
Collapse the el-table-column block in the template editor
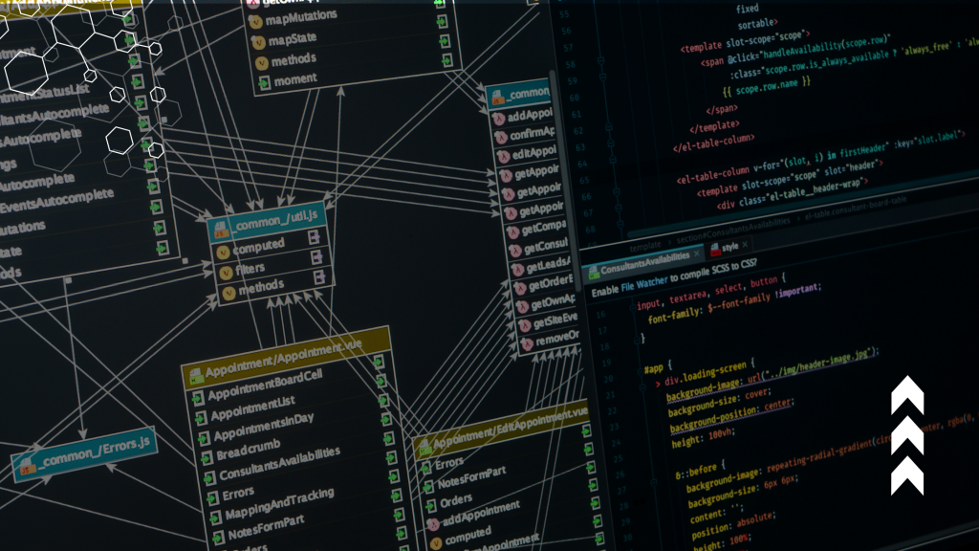[617, 191]
